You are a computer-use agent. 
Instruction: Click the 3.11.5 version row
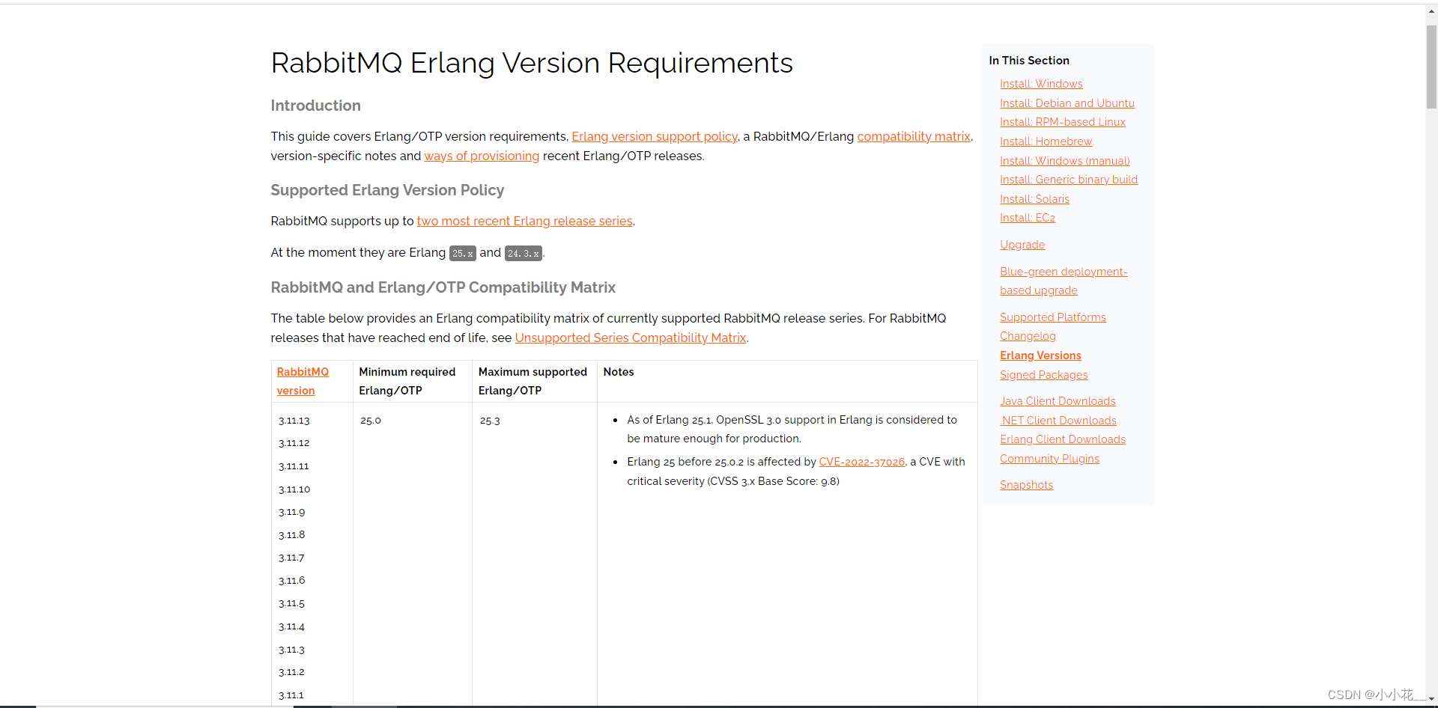tap(291, 603)
